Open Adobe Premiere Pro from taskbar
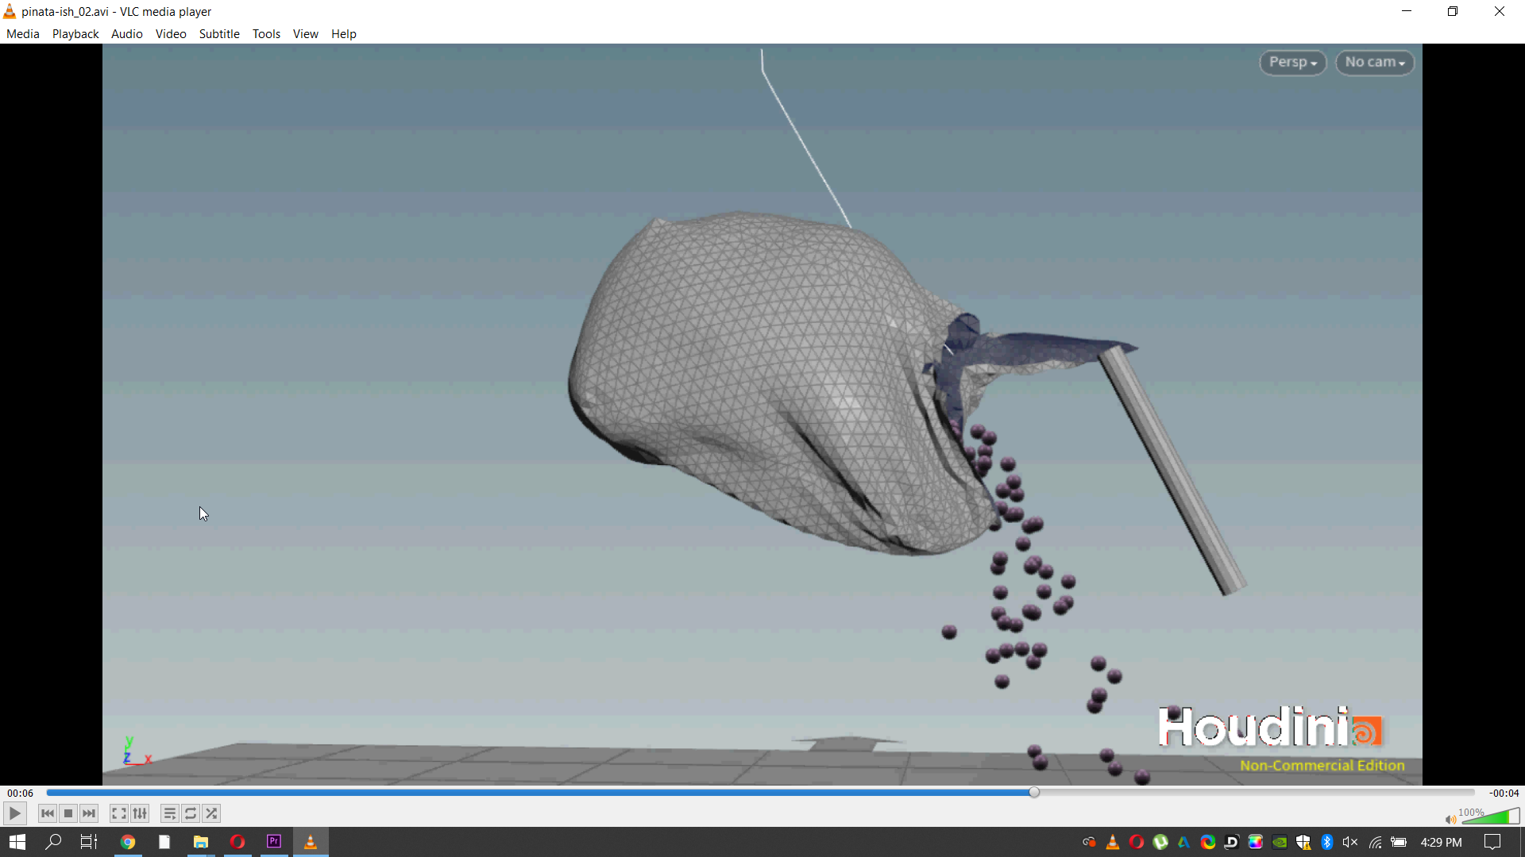 click(x=274, y=841)
